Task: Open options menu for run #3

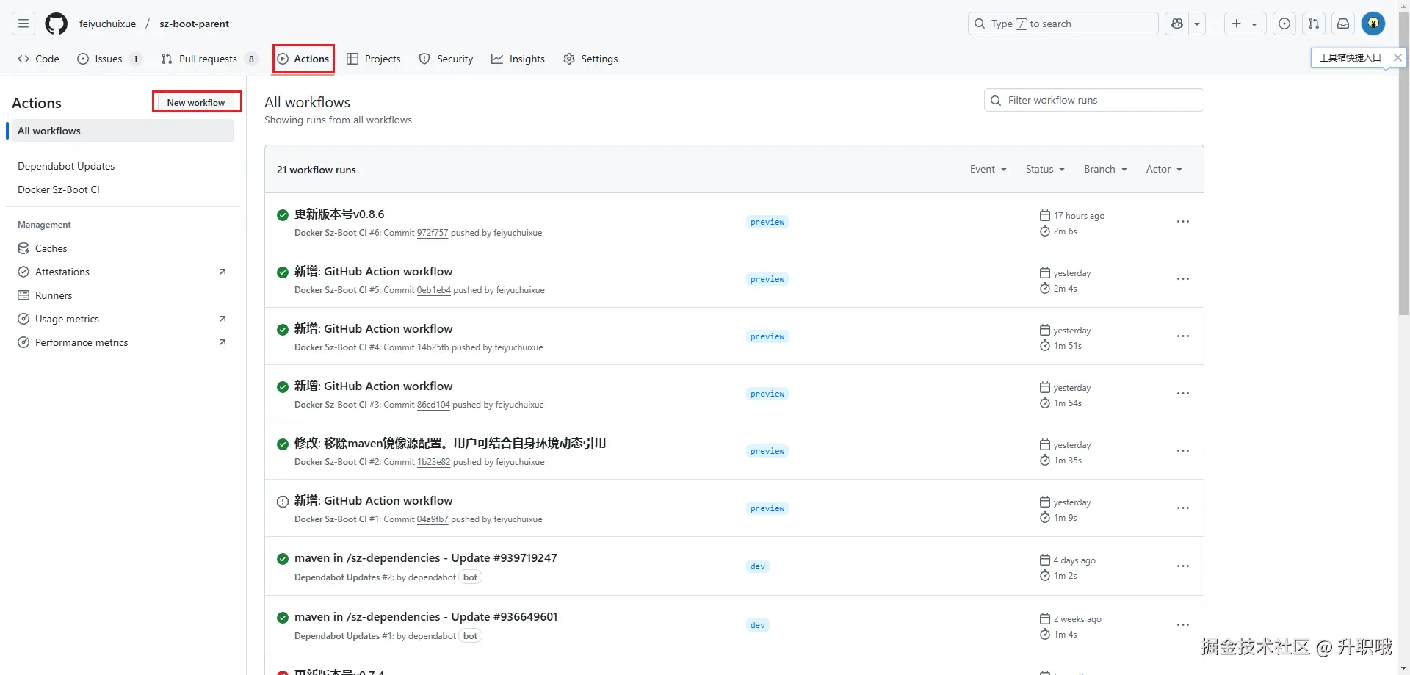Action: (x=1182, y=394)
